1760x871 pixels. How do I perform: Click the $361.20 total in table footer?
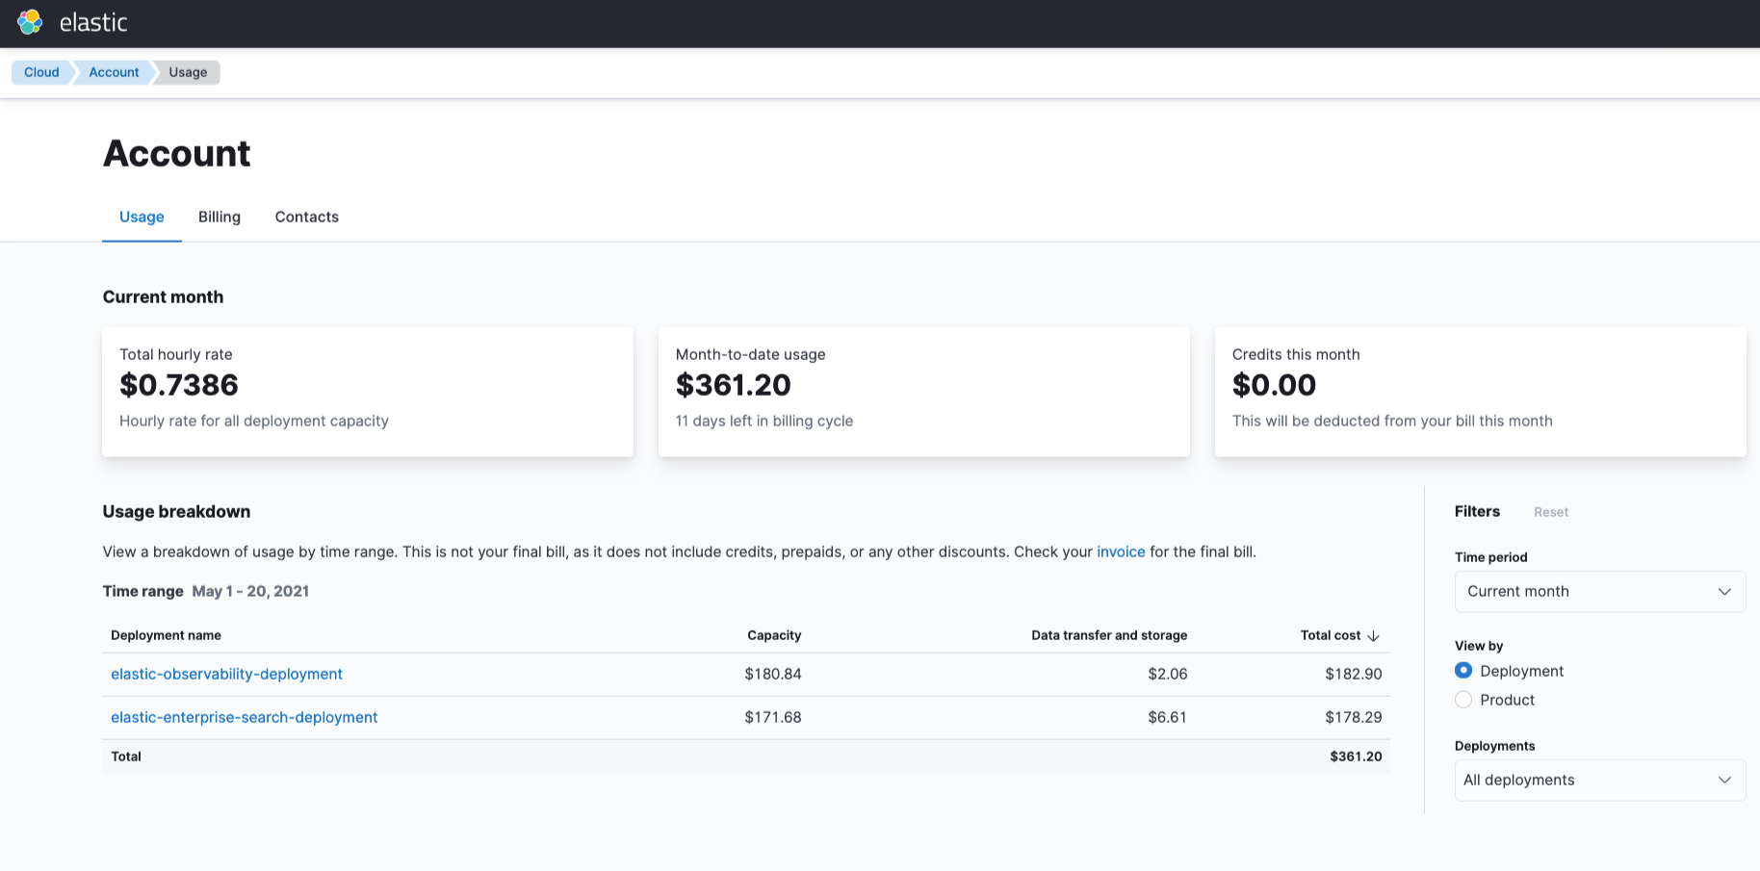[1356, 756]
